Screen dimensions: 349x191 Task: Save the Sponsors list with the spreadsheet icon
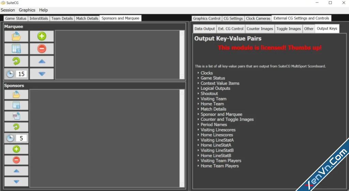click(x=16, y=105)
